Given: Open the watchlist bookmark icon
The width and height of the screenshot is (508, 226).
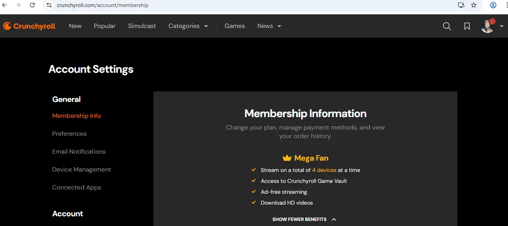Looking at the screenshot, I should (467, 26).
